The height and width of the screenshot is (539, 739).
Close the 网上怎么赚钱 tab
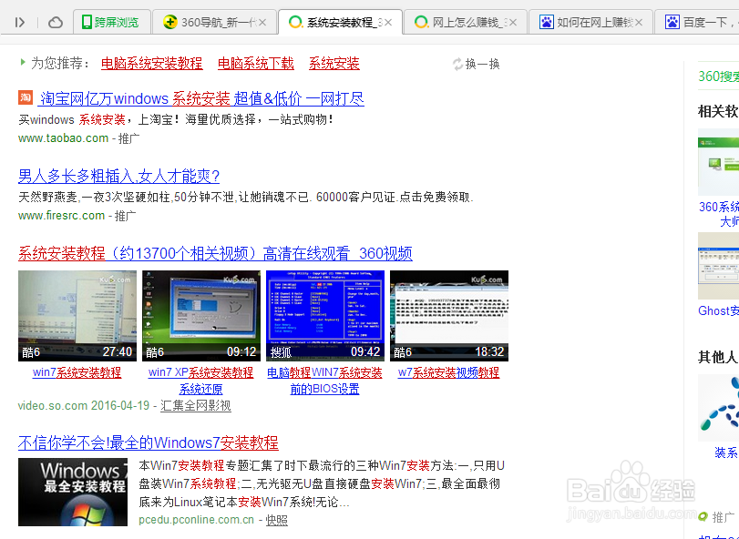[x=513, y=22]
